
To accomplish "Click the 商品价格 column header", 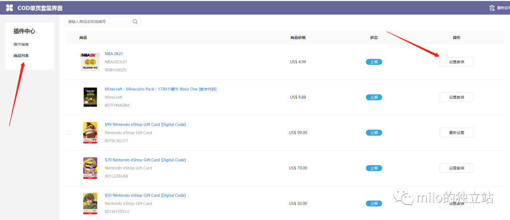I will click(x=298, y=38).
